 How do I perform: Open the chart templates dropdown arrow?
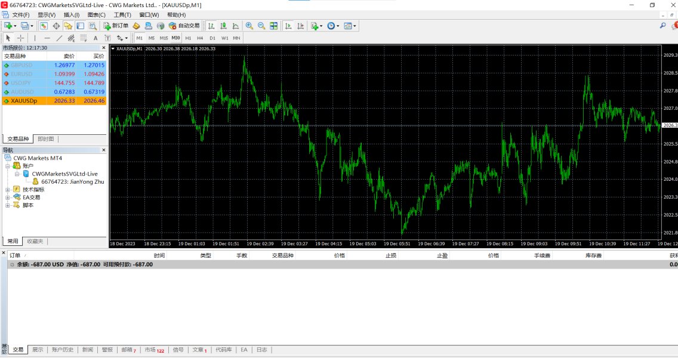point(356,26)
